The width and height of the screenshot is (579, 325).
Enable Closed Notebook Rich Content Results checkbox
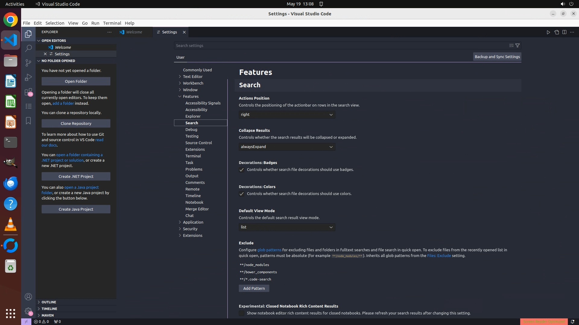(242, 313)
